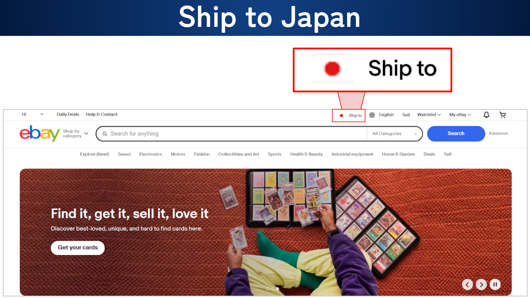Select the Electronics category tab
This screenshot has height=298, width=530.
click(151, 154)
